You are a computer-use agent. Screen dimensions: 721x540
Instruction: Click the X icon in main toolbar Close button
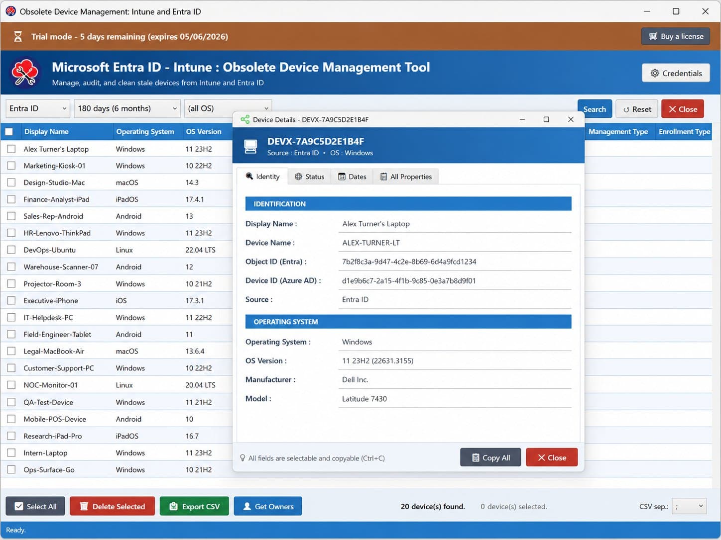pos(672,109)
